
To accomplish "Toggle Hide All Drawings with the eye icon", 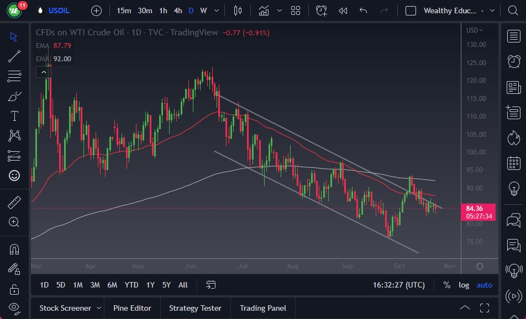I will pyautogui.click(x=14, y=308).
